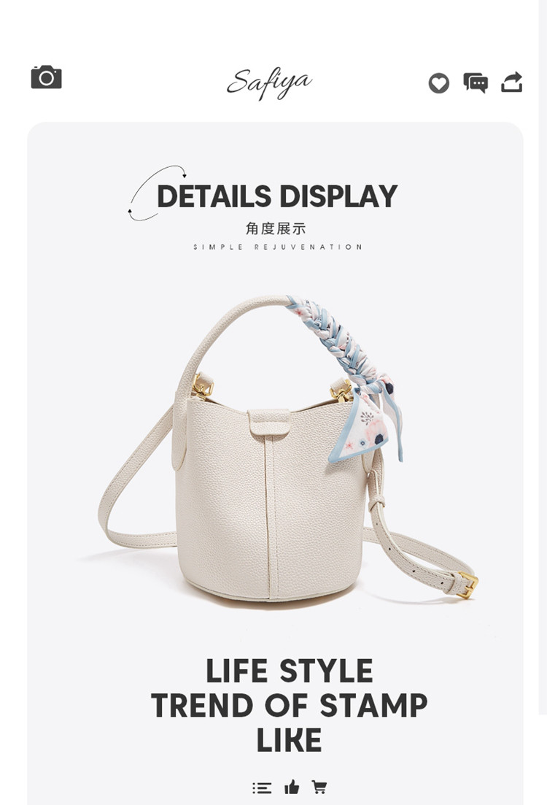Click the circular arrows rotate graphic
547x805 pixels.
click(155, 193)
